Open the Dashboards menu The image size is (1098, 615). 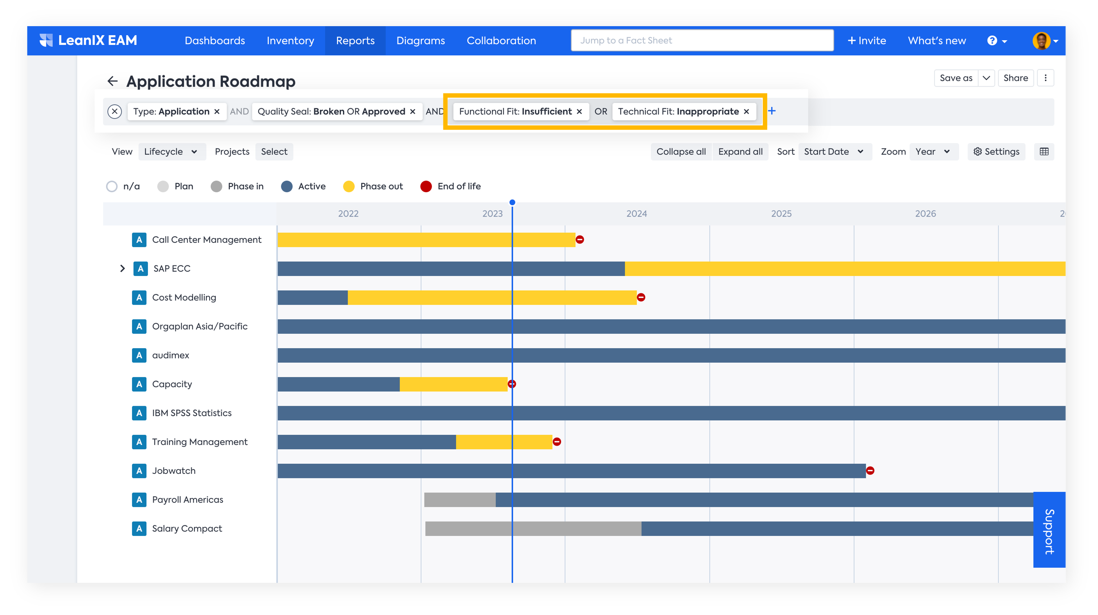pyautogui.click(x=215, y=41)
